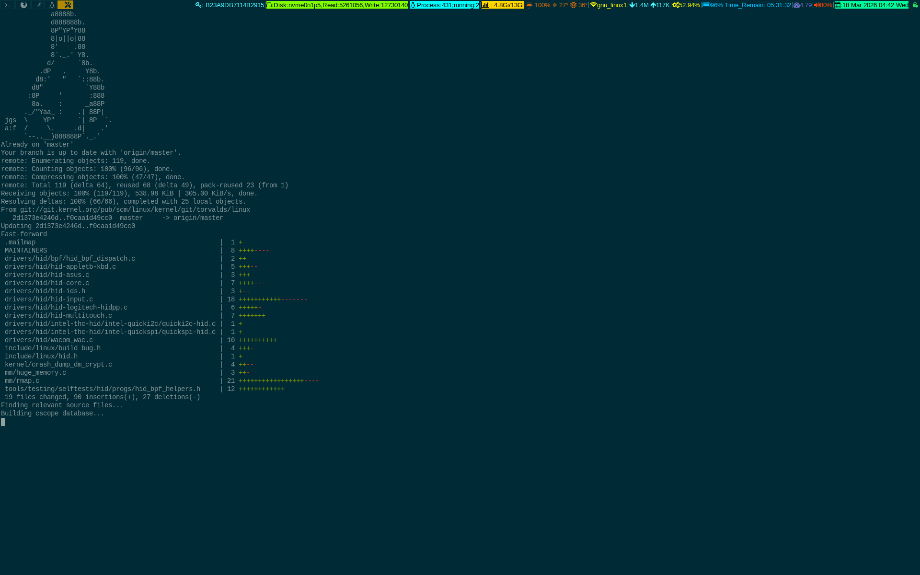Select the highlighted tools workspace tab
920x575 pixels.
point(66,5)
